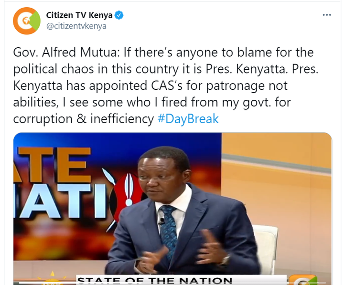Open the Citizen TV Kenya profile avatar

pyautogui.click(x=27, y=21)
